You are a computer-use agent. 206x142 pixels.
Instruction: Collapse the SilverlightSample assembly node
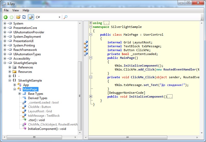[x=5, y=63]
